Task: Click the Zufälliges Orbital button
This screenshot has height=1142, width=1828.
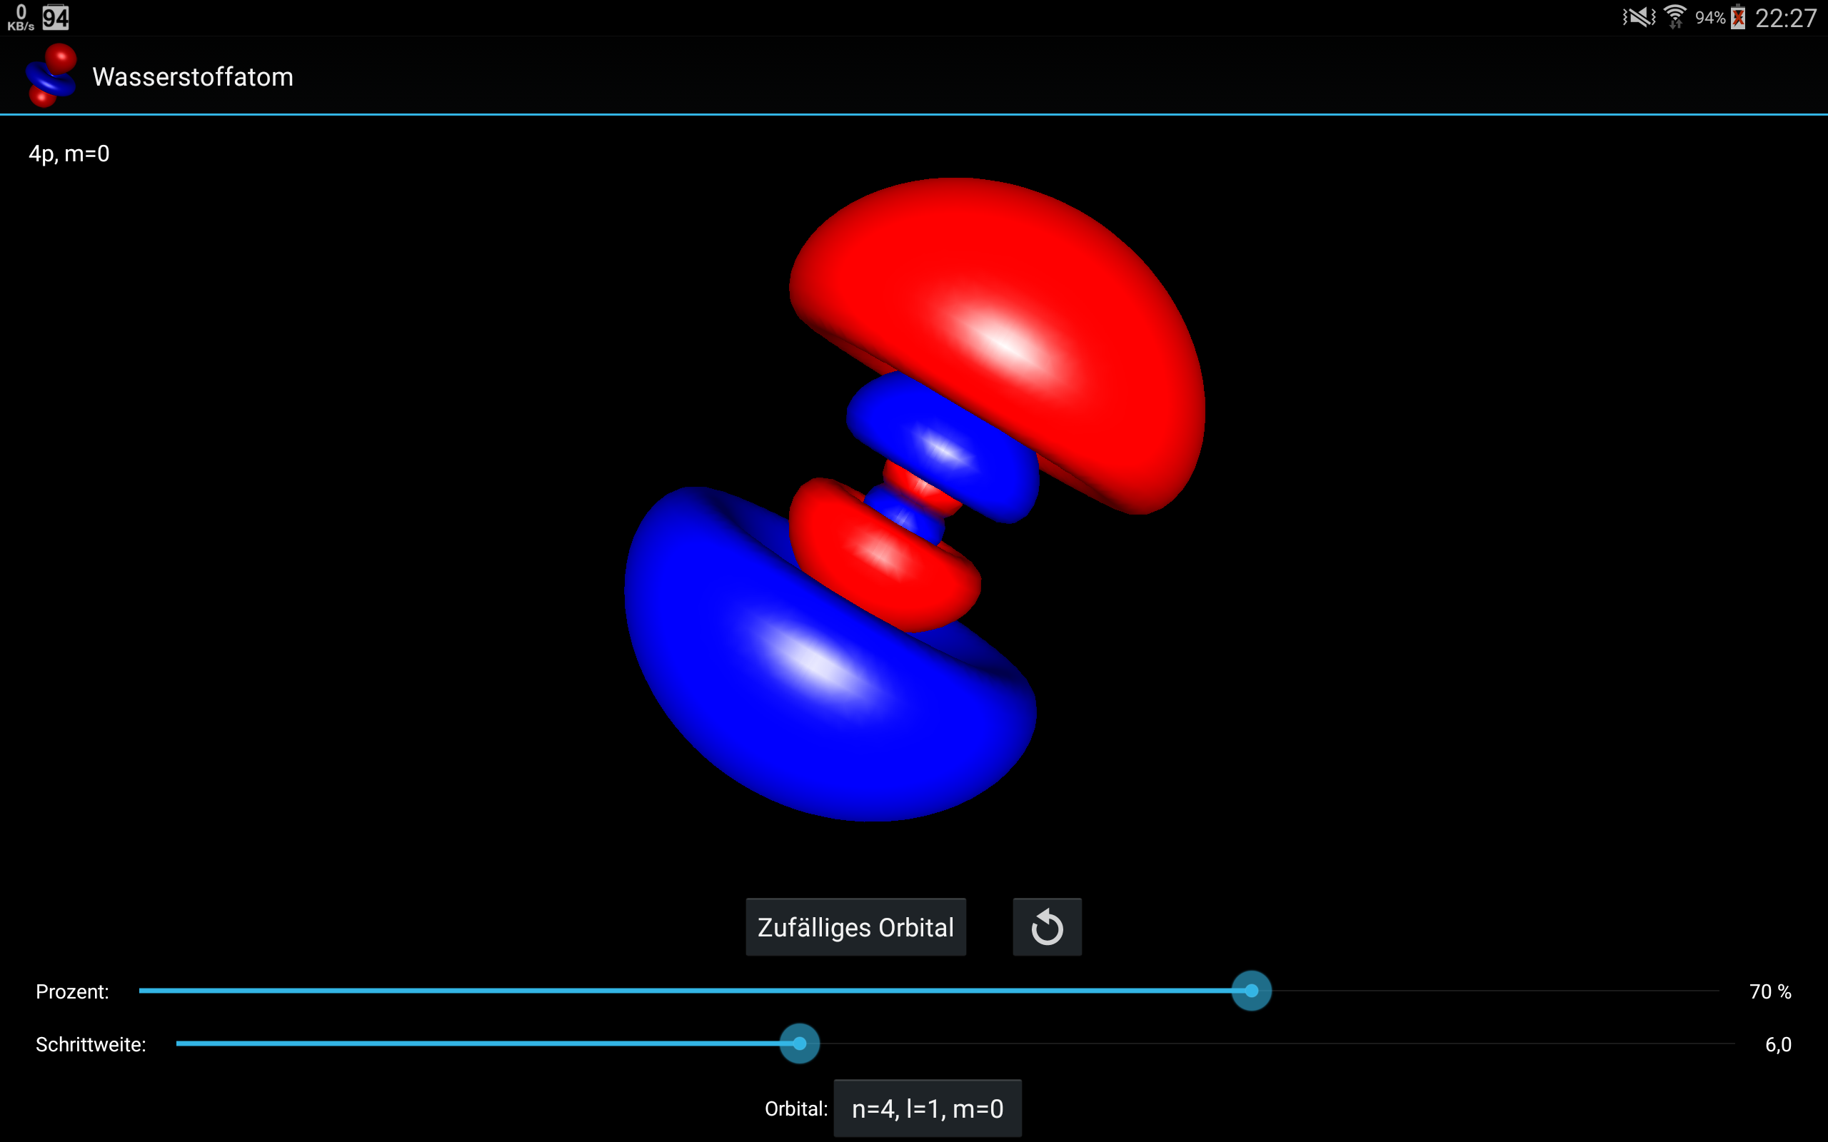Action: pyautogui.click(x=856, y=926)
